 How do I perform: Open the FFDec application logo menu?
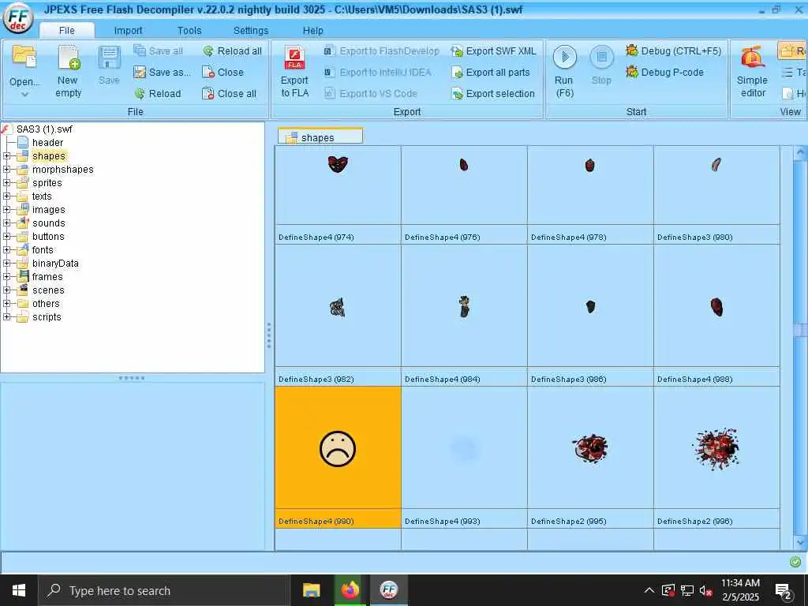(18, 17)
